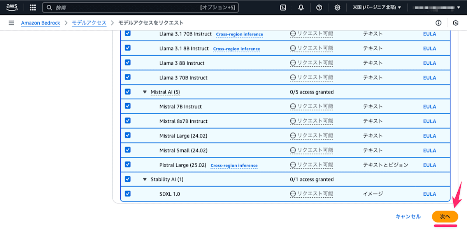Open EULA for Mistral Large (24.02)
This screenshot has width=467, height=230.
click(x=430, y=136)
